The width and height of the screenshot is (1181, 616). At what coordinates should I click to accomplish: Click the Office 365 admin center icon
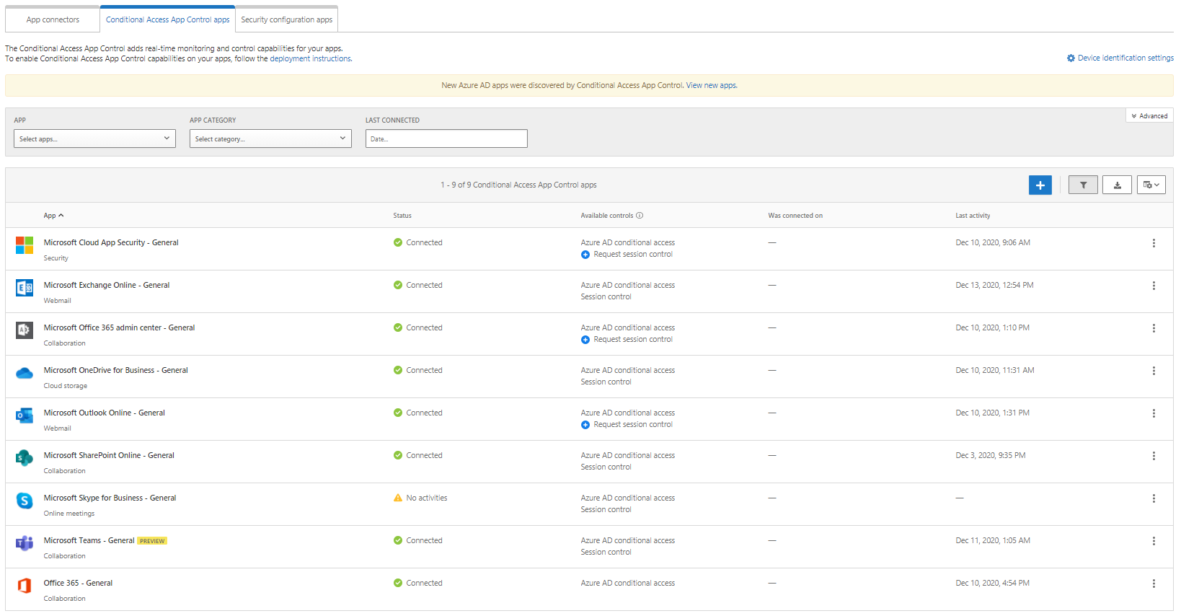click(25, 330)
